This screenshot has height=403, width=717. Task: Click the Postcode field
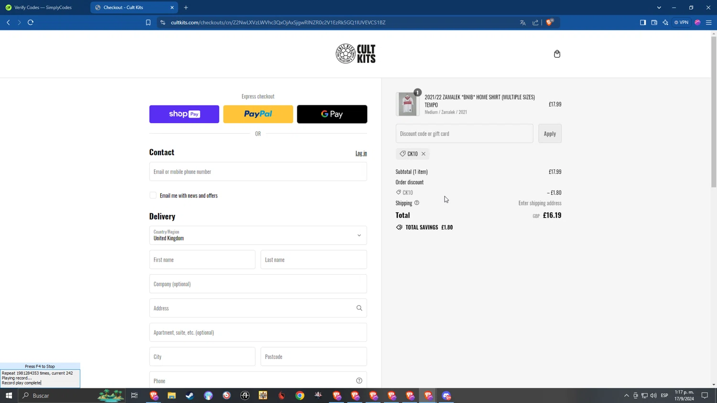tap(314, 357)
